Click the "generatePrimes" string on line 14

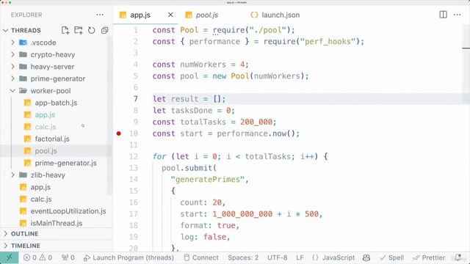point(207,179)
